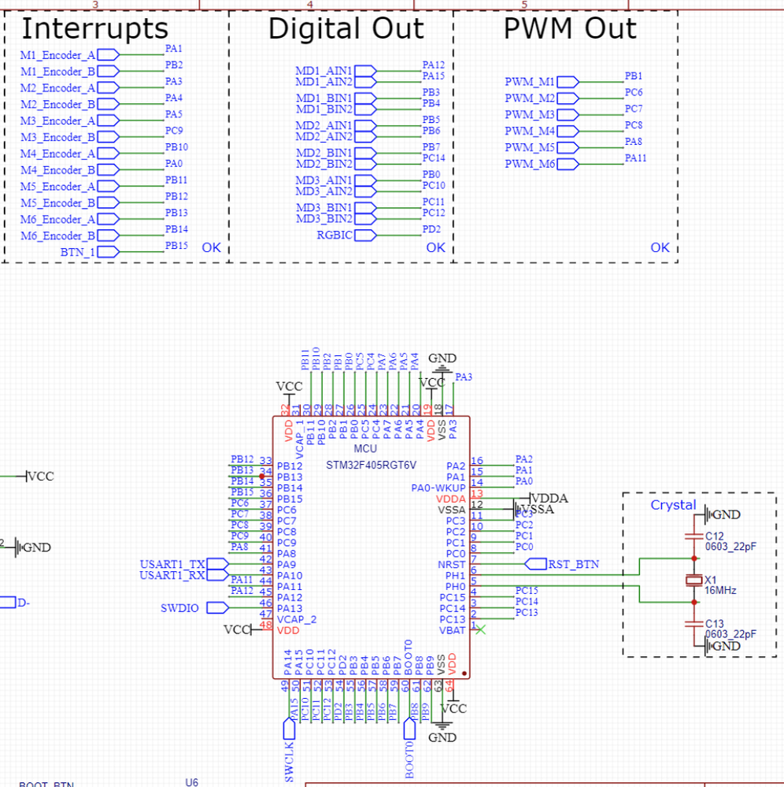Viewport: 784px width, 787px height.
Task: Click the unconnected marker on VBAT pin
Action: click(480, 629)
